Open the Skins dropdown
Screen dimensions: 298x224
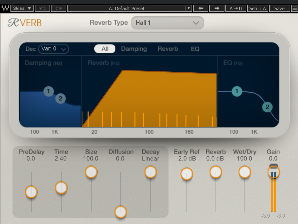point(22,8)
